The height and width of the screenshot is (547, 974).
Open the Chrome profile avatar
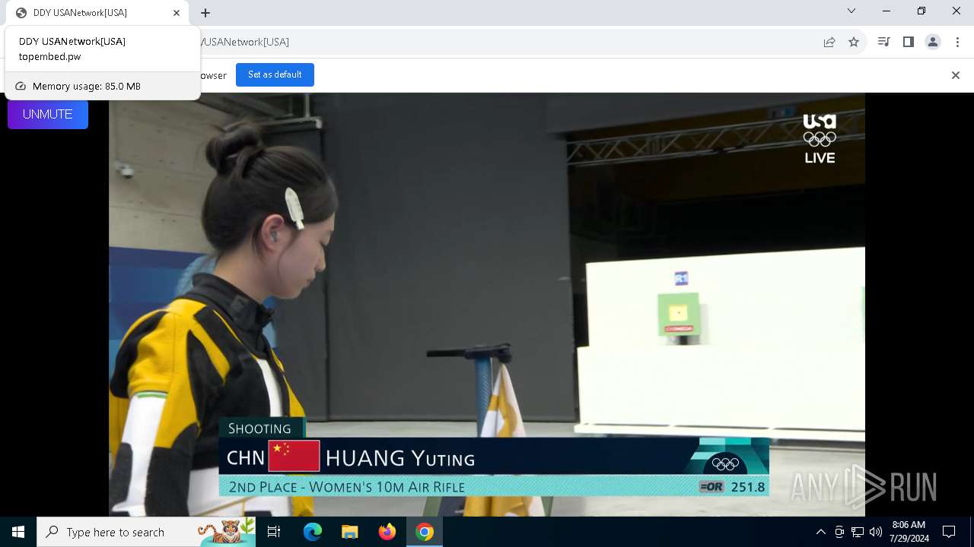933,42
